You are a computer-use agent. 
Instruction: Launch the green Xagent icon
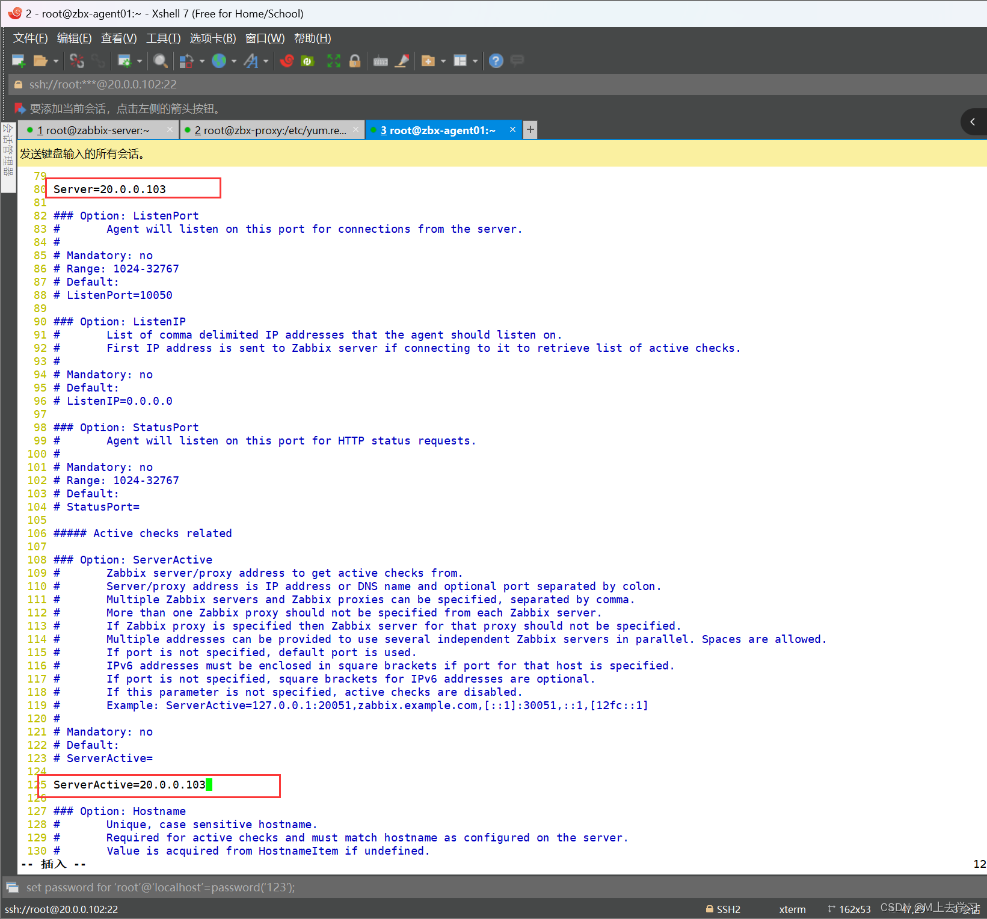coord(307,61)
